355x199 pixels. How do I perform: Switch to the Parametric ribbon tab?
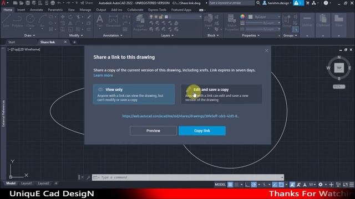[x=55, y=10]
